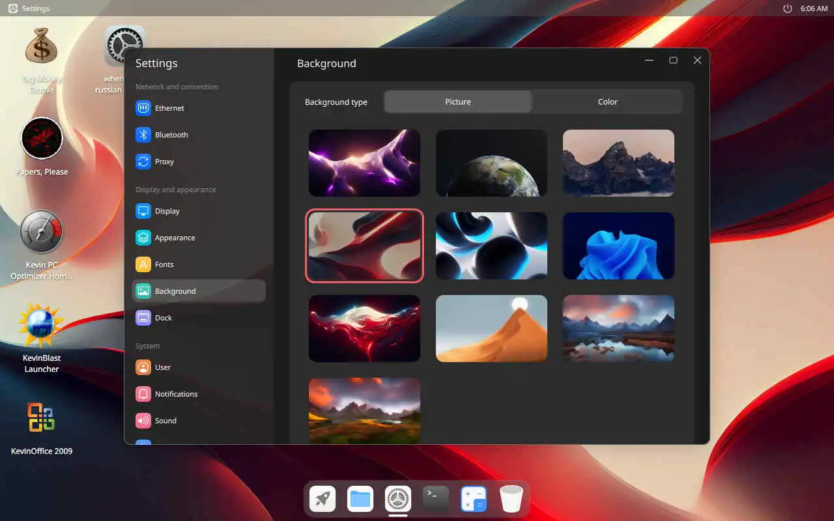This screenshot has width=834, height=521.
Task: Open the Notifications settings icon
Action: [x=143, y=394]
